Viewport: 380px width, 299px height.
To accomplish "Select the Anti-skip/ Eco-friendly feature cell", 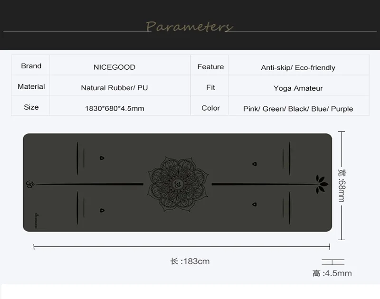I will 298,67.
